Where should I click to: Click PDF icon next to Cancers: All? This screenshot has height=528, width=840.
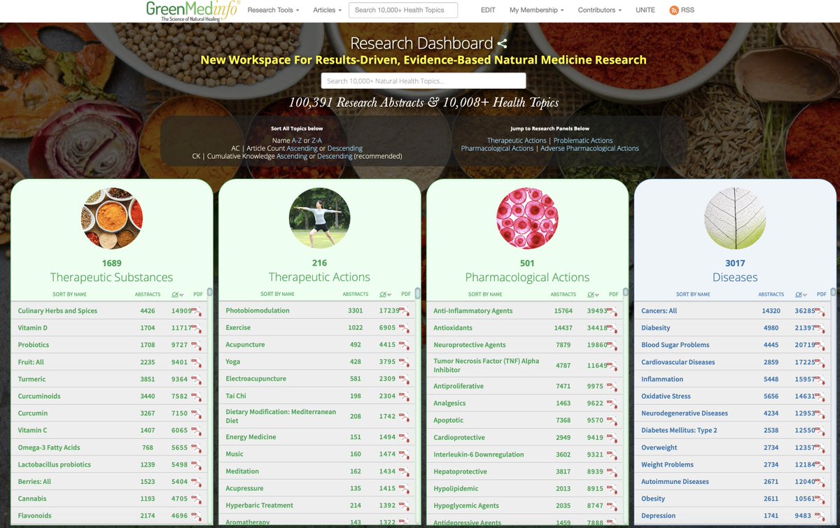point(819,311)
